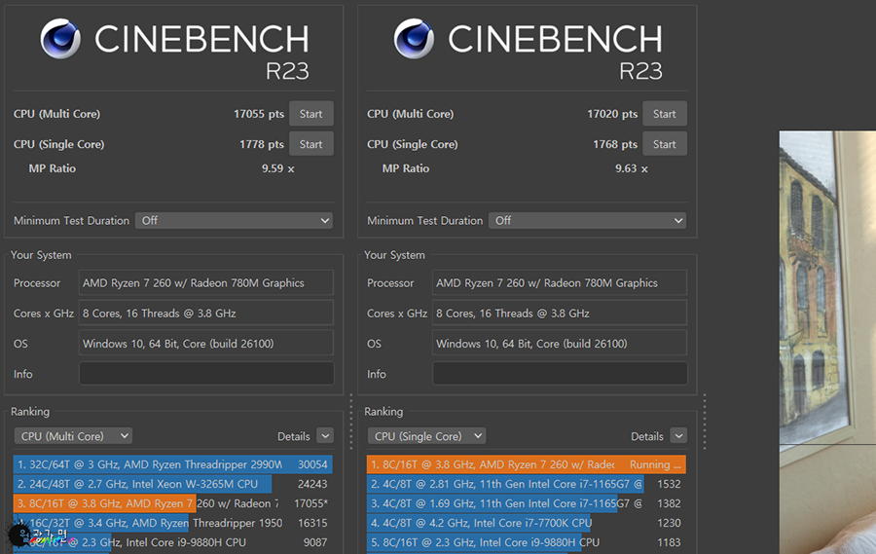This screenshot has height=554, width=876.
Task: Click Cinebench logo icon in left window
Action: [60, 39]
